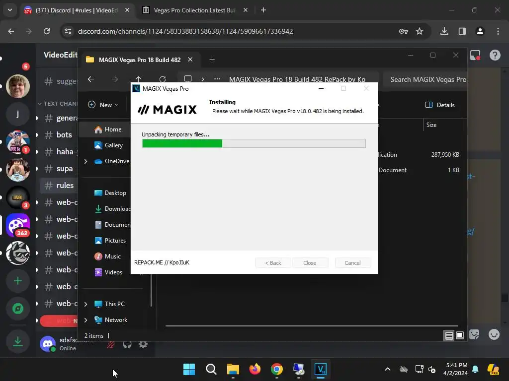This screenshot has height=381, width=509.
Task: Open Chrome profile icon
Action: pyautogui.click(x=480, y=31)
